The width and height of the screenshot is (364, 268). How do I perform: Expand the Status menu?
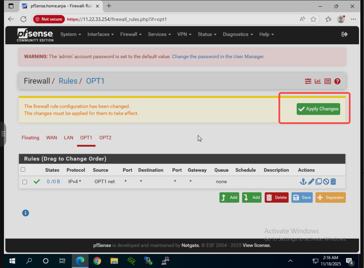207,34
